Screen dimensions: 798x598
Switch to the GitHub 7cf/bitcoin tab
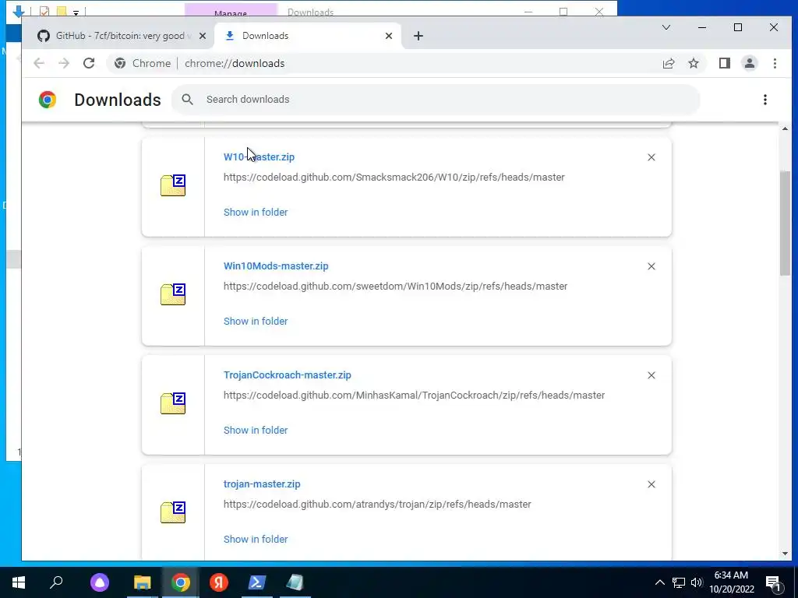pyautogui.click(x=120, y=36)
